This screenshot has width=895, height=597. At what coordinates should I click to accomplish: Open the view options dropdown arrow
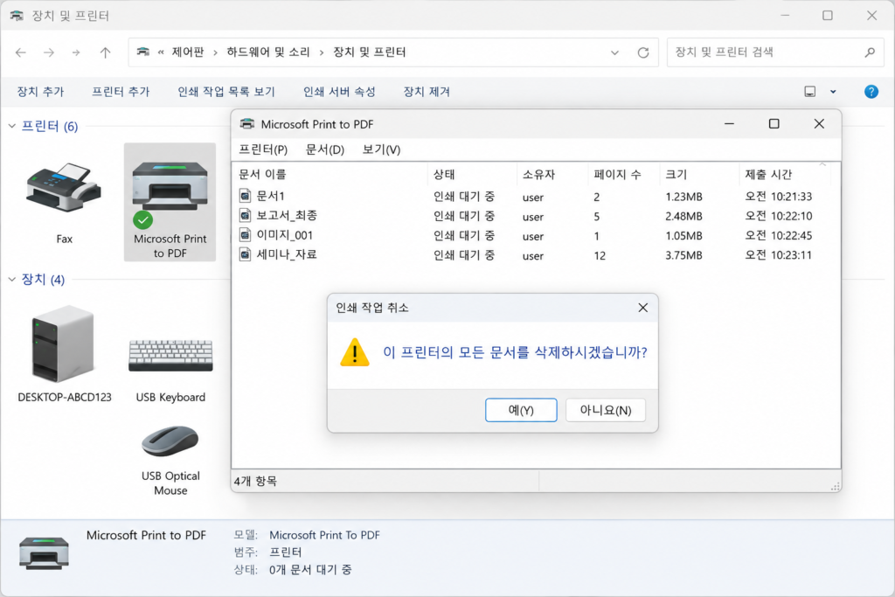click(x=833, y=91)
